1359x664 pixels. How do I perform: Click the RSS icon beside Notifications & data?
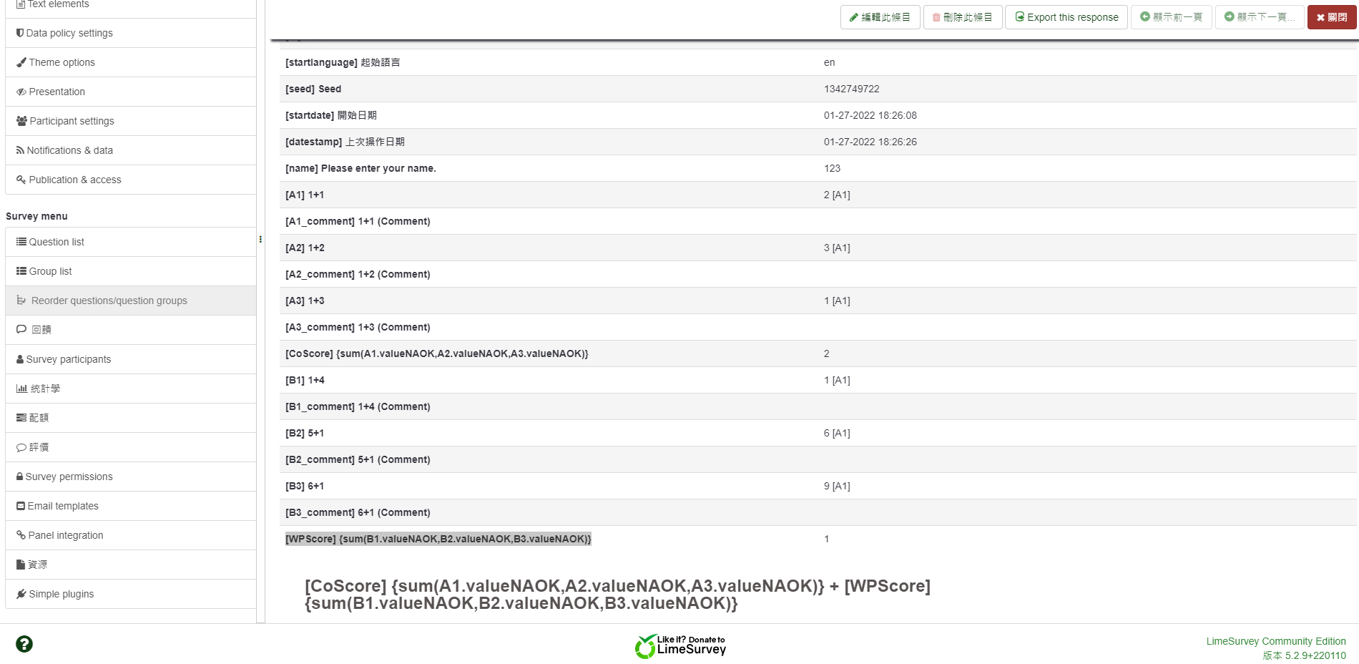coord(20,150)
